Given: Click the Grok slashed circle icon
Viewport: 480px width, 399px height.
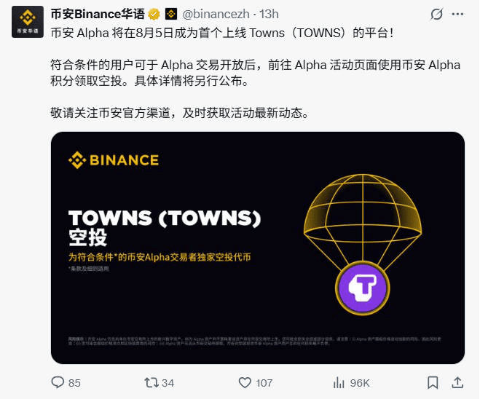Looking at the screenshot, I should tap(436, 14).
